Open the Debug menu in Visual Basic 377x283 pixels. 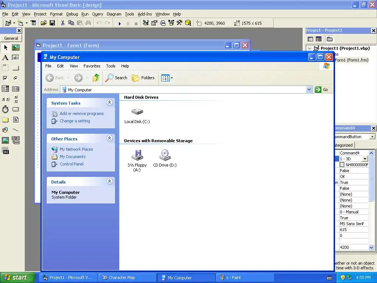(x=72, y=14)
